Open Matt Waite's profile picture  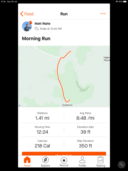(x=27, y=26)
